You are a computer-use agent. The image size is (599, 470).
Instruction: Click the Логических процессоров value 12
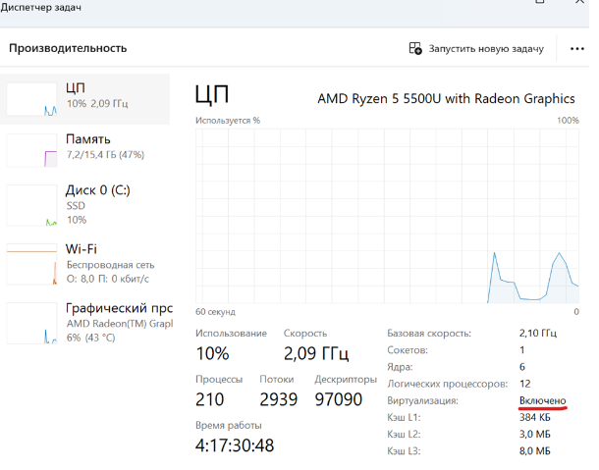525,384
